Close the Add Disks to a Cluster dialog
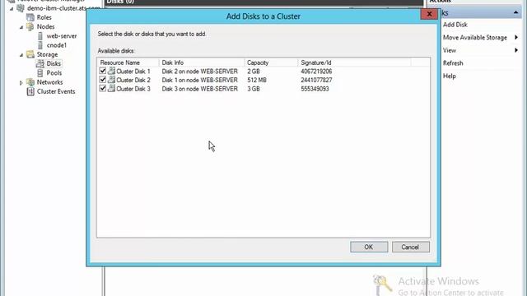 tap(429, 14)
